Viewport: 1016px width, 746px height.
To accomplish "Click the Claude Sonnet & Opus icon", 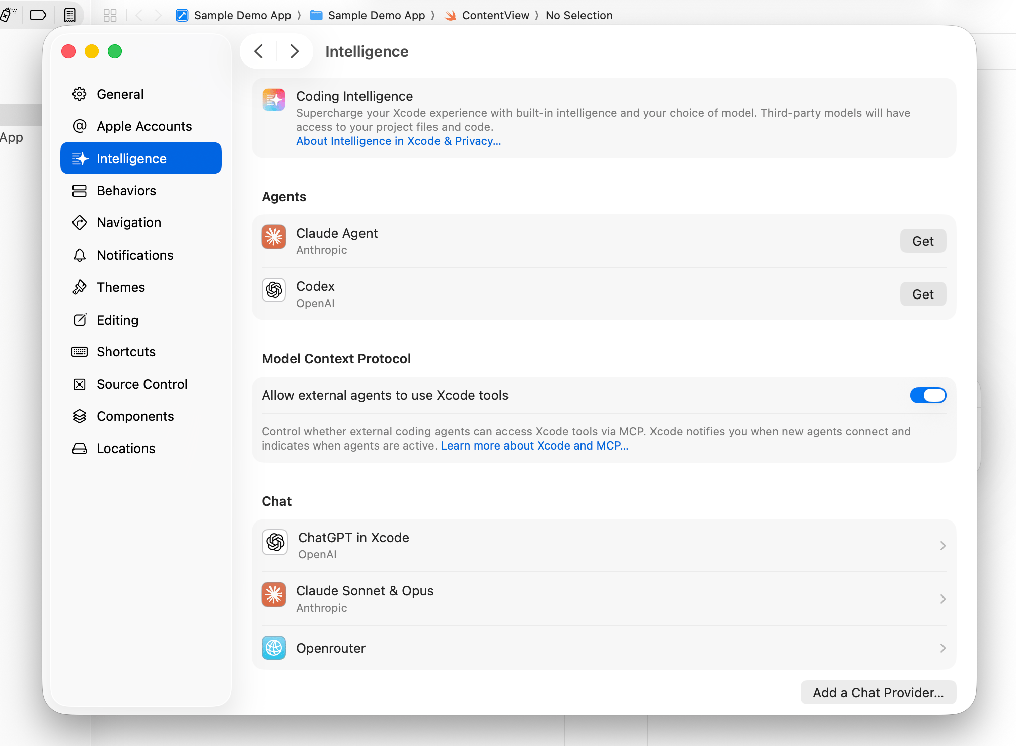I will 274,595.
